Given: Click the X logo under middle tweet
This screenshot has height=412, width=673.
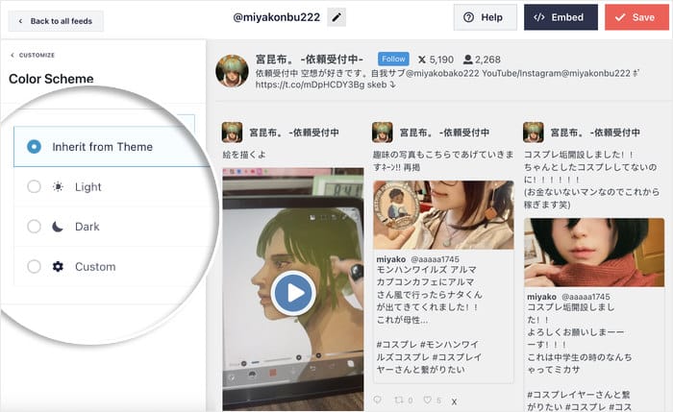Looking at the screenshot, I should point(455,400).
